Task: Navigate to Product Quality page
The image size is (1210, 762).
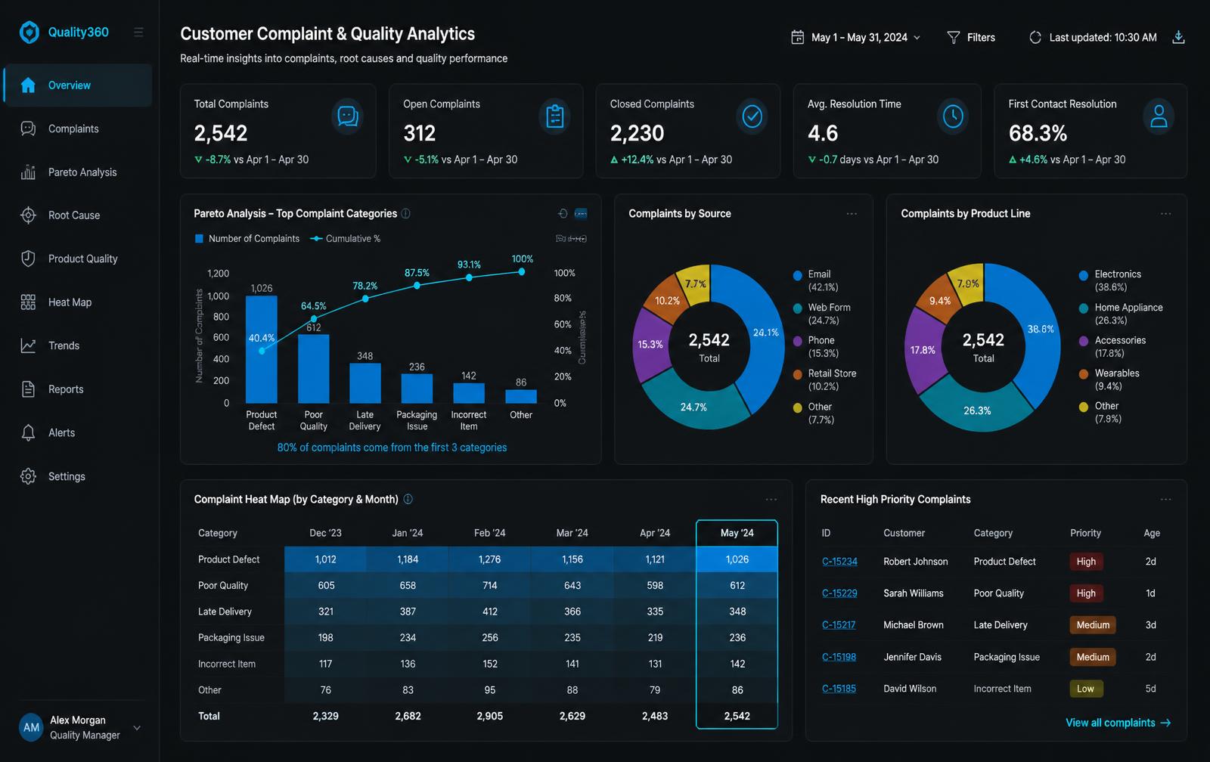Action: (78, 259)
